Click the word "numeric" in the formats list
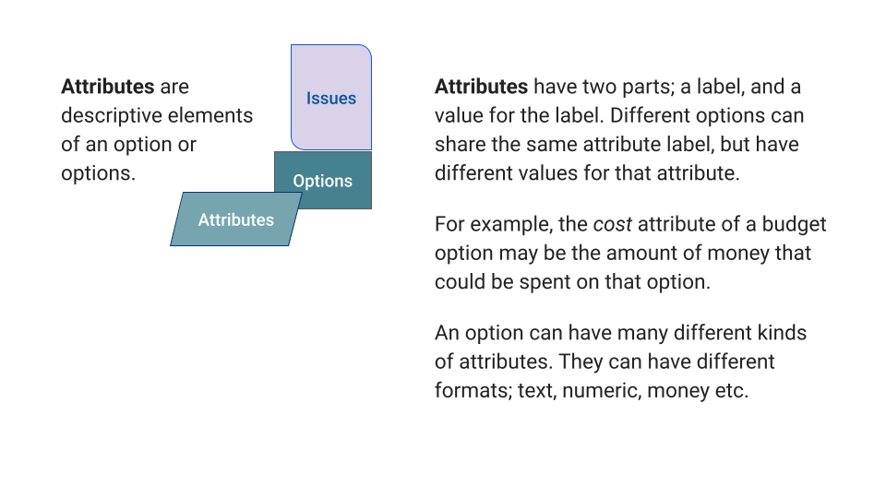This screenshot has width=886, height=498. 600,390
